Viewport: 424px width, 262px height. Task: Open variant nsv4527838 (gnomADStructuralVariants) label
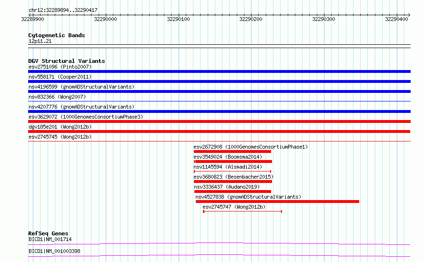pyautogui.click(x=248, y=197)
